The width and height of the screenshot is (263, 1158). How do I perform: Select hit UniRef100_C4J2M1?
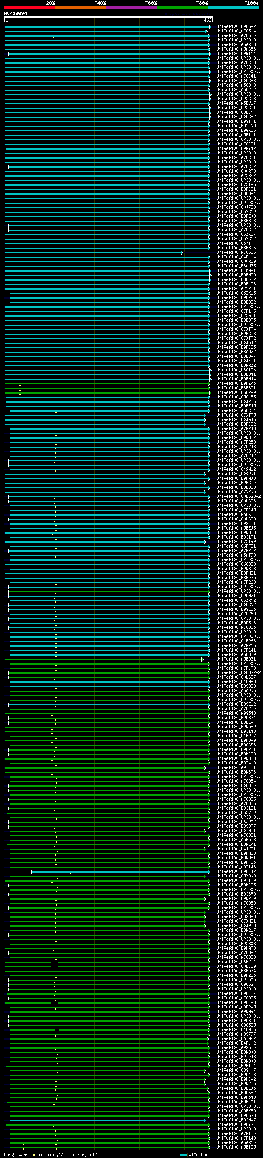tap(236, 849)
